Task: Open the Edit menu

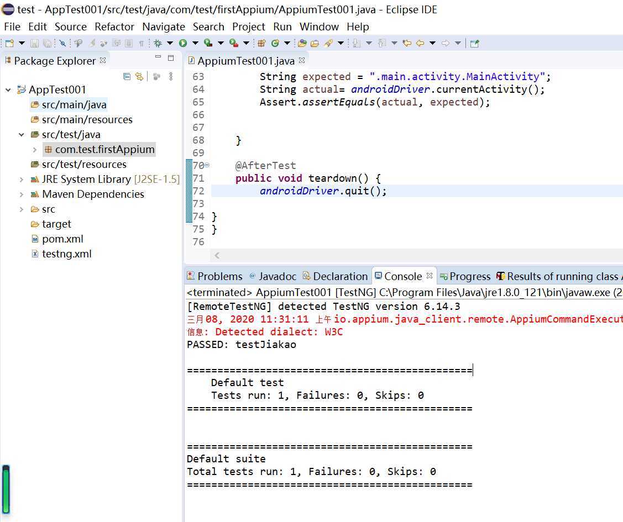Action: point(38,27)
